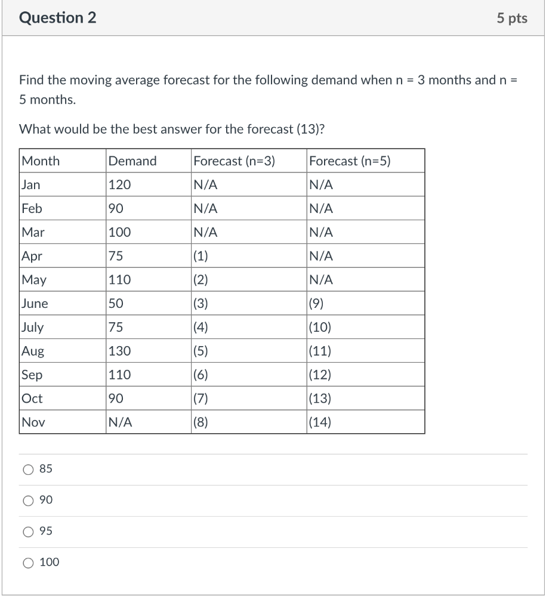This screenshot has width=549, height=611.
Task: Select the radio button for answer 85
Action: (x=27, y=469)
